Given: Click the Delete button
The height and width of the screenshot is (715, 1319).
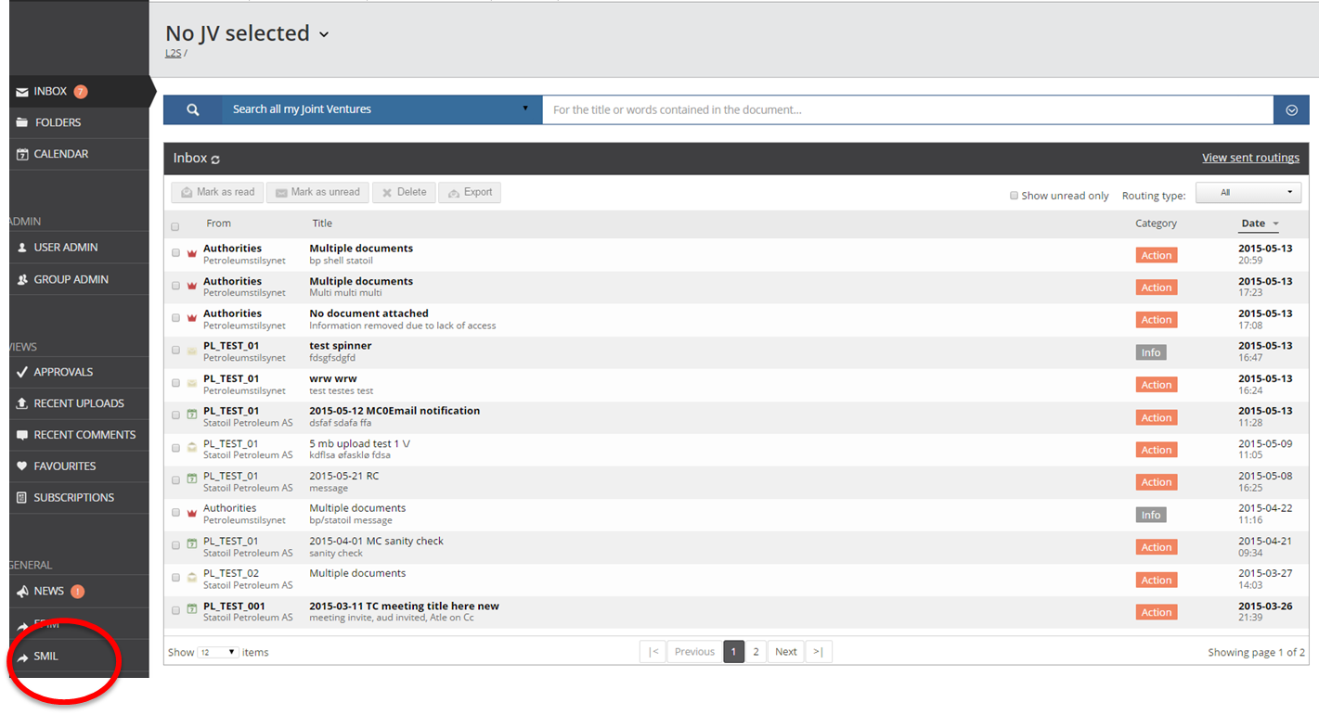Looking at the screenshot, I should [404, 192].
